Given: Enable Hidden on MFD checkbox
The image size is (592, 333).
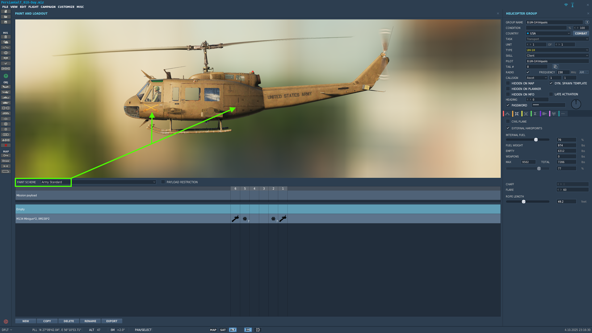Looking at the screenshot, I should 508,94.
